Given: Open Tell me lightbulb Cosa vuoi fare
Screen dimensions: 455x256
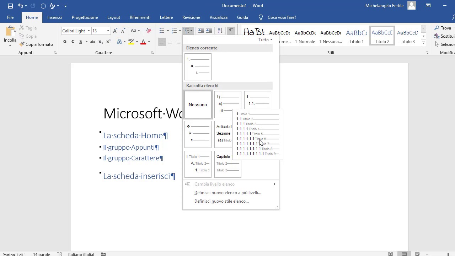Looking at the screenshot, I should (277, 17).
